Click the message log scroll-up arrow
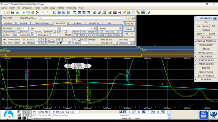The width and height of the screenshot is (218, 122). coord(169,115)
